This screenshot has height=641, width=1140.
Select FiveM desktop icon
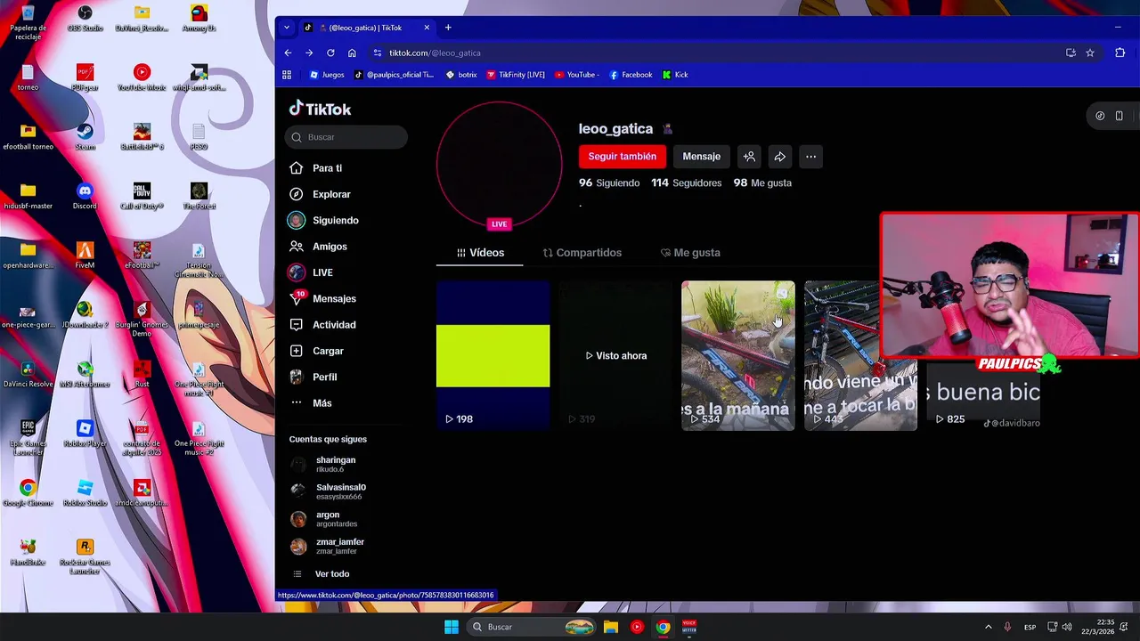tap(85, 256)
